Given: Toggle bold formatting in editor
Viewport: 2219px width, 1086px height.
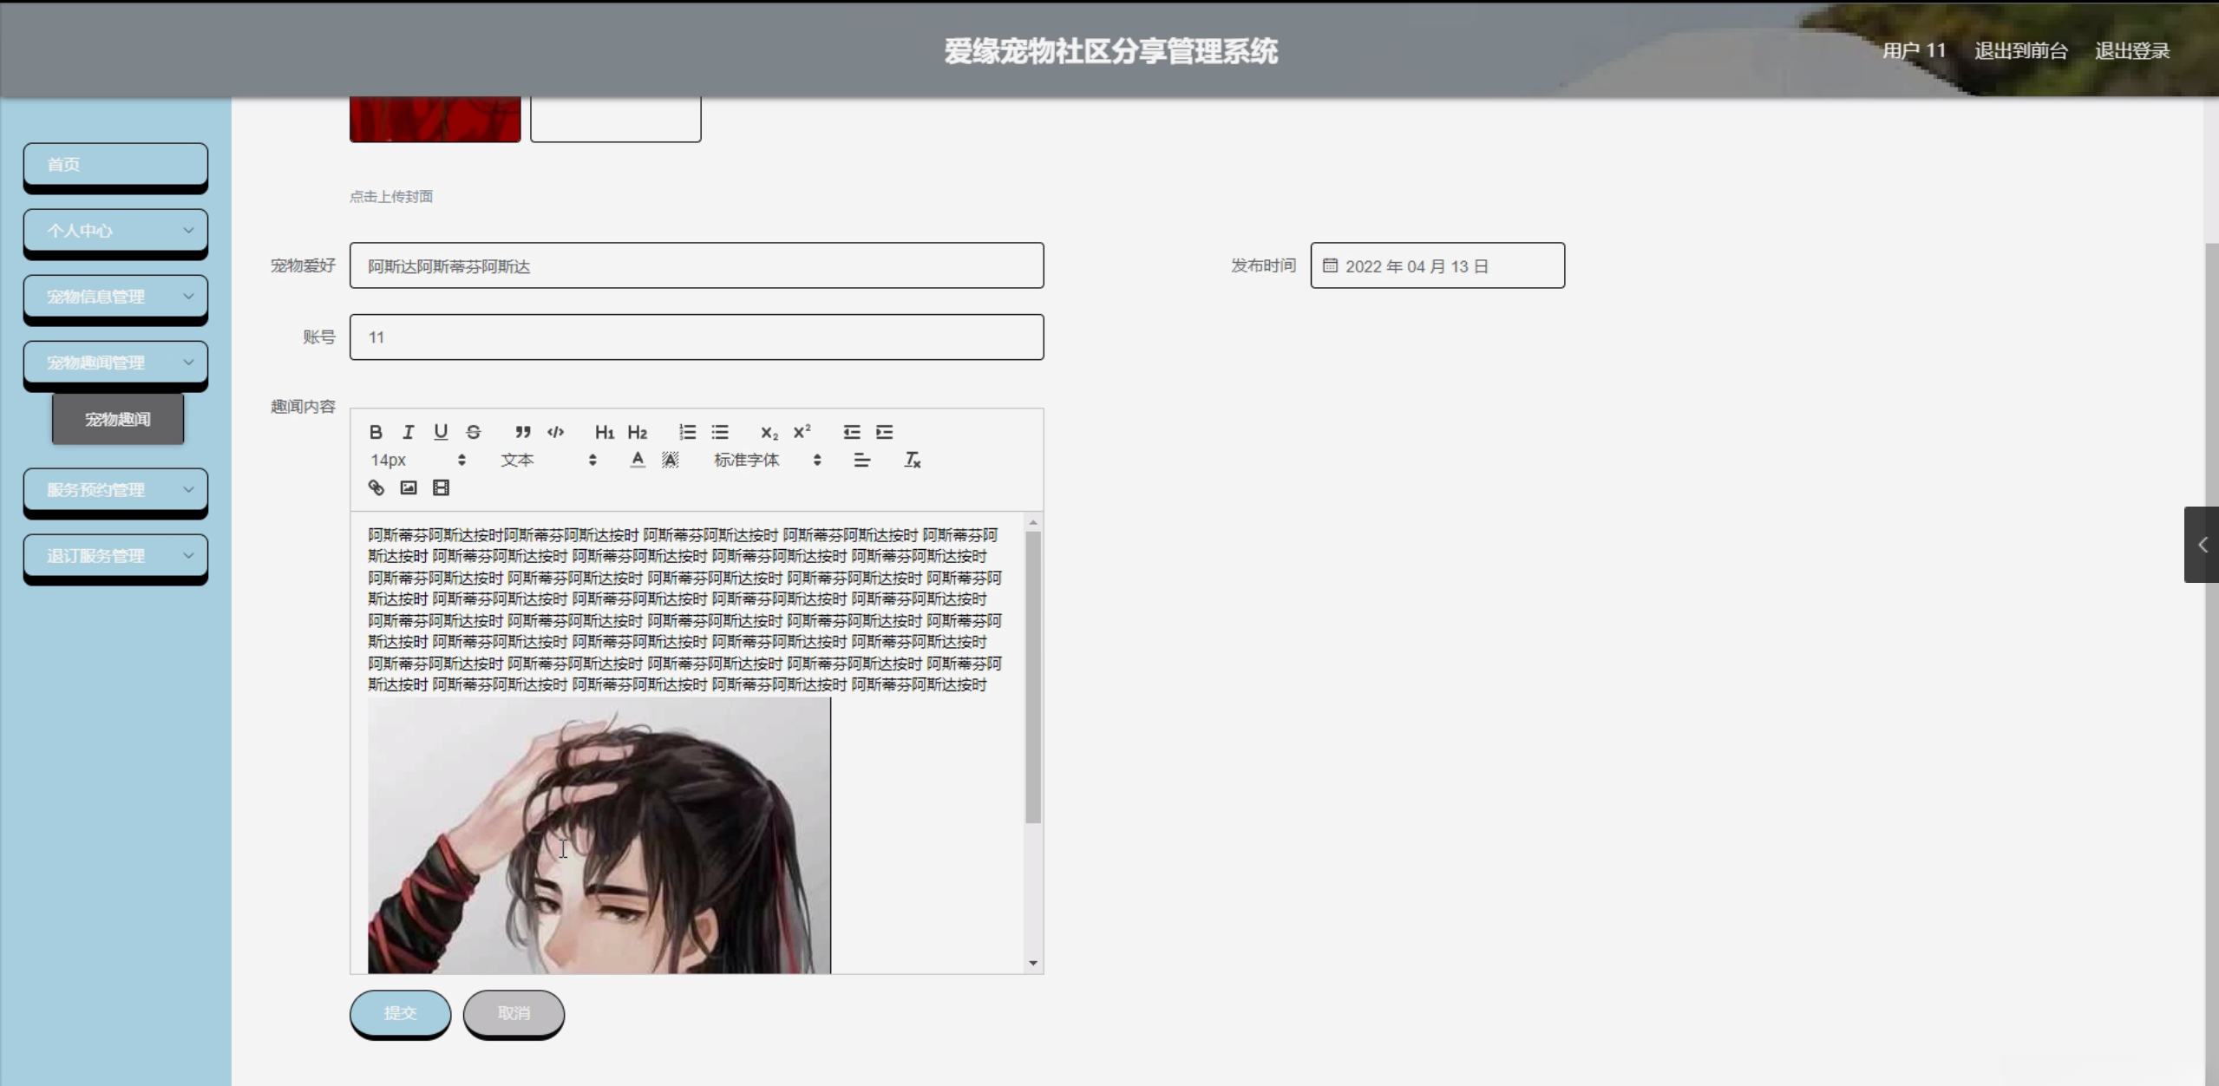Looking at the screenshot, I should point(376,432).
